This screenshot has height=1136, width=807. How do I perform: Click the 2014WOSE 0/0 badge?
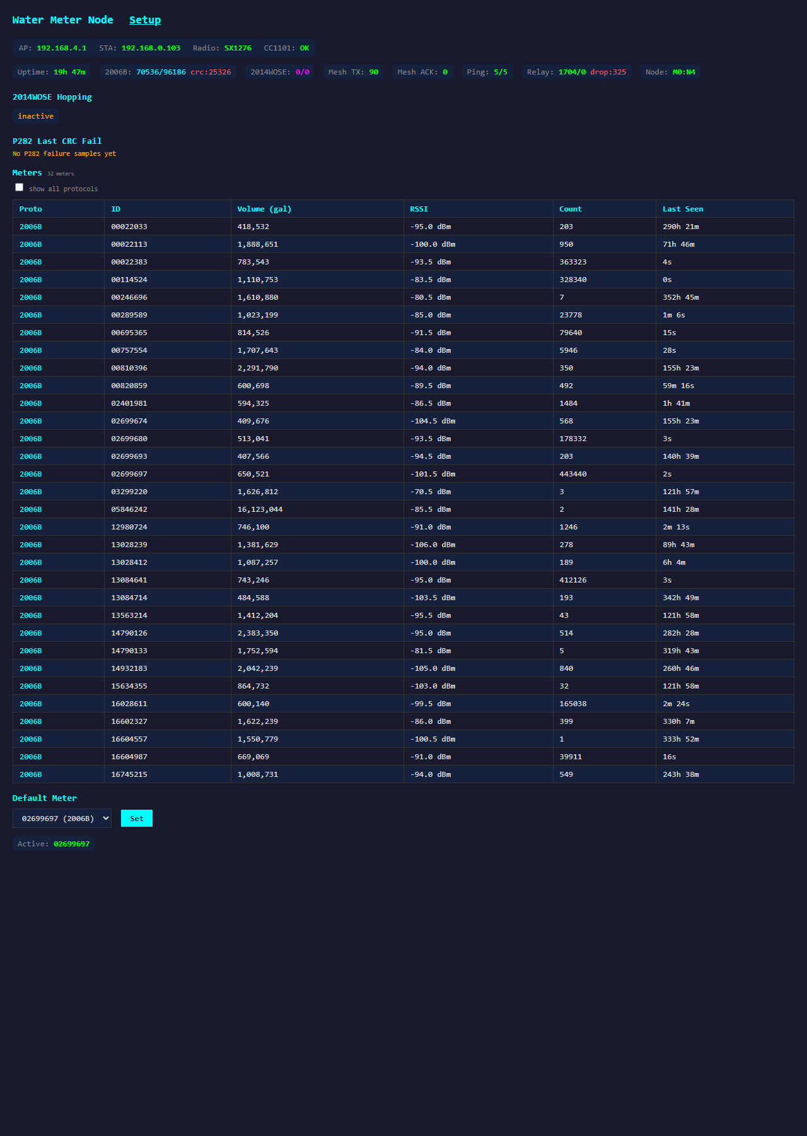click(280, 72)
